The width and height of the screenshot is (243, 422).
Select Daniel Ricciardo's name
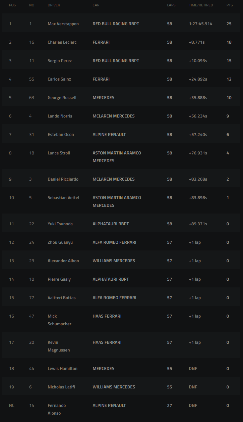pyautogui.click(x=63, y=179)
